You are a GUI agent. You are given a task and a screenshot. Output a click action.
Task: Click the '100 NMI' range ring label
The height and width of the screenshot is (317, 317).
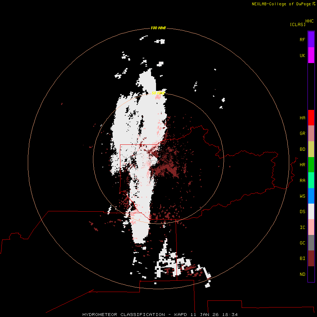(x=158, y=28)
